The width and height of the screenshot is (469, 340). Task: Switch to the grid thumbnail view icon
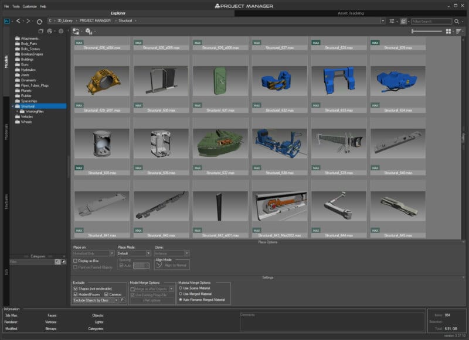448,32
